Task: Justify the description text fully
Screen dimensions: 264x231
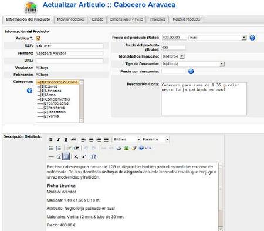Action: [x=106, y=140]
